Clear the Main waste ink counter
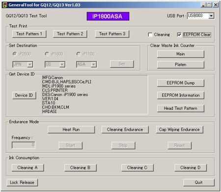 point(181,54)
